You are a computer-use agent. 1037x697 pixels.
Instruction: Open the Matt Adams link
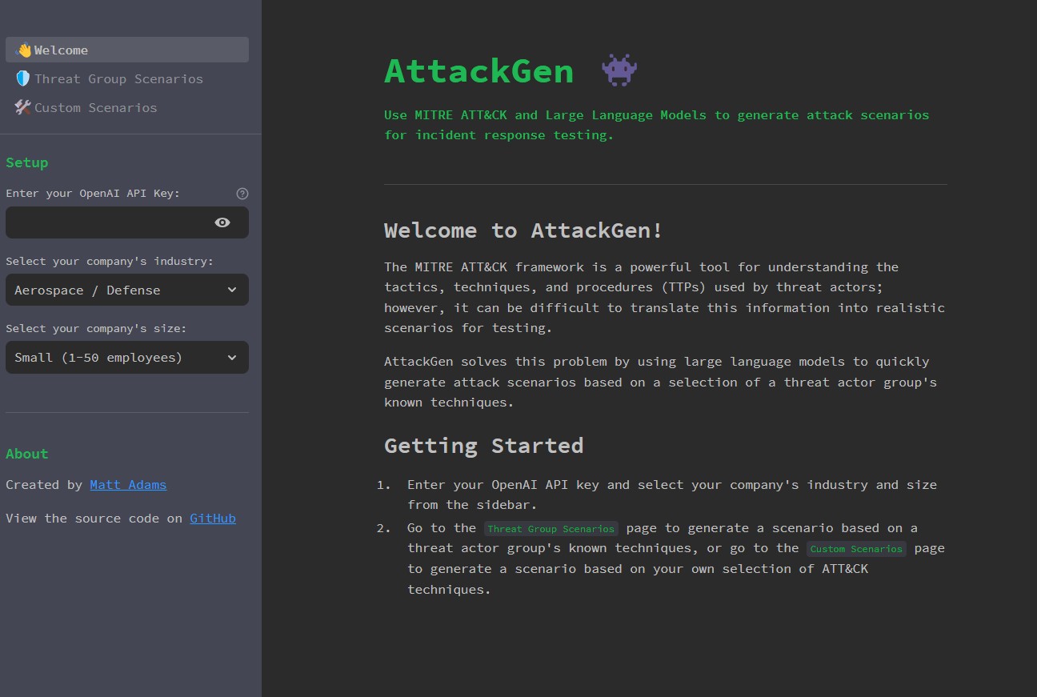coord(128,484)
